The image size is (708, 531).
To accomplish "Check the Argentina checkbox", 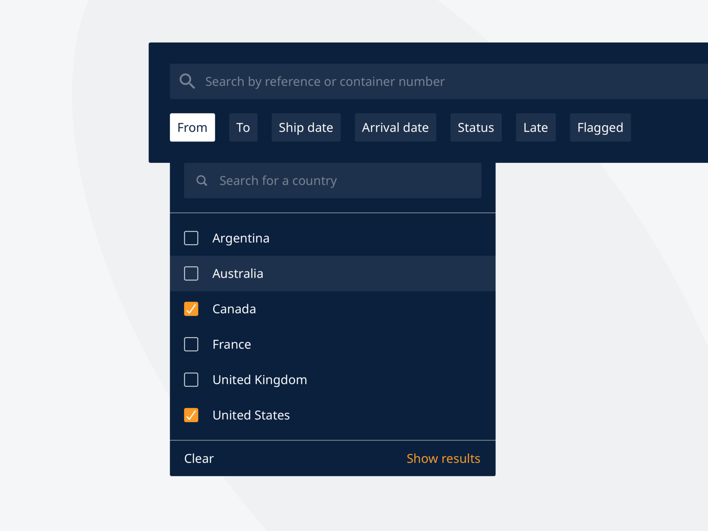I will pyautogui.click(x=191, y=238).
